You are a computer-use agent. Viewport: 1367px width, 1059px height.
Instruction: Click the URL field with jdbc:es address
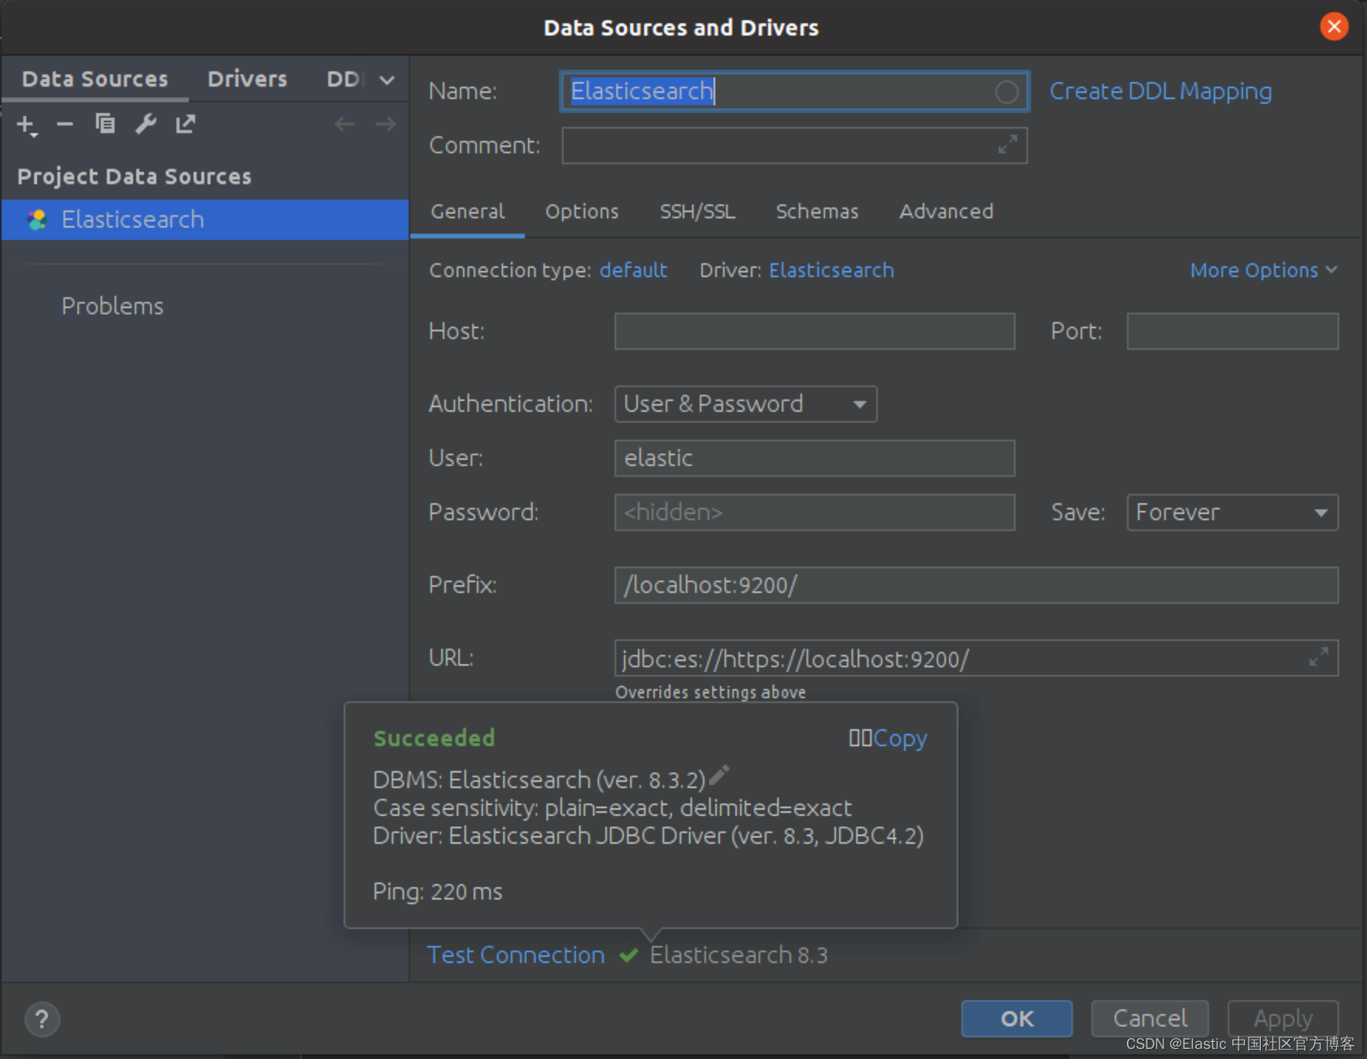pos(976,658)
